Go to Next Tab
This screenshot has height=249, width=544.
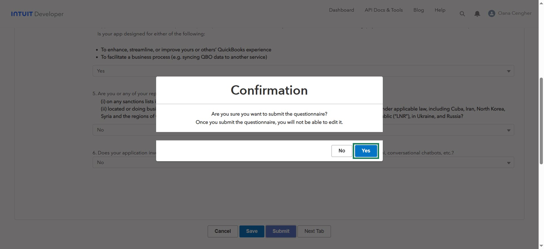[314, 231]
